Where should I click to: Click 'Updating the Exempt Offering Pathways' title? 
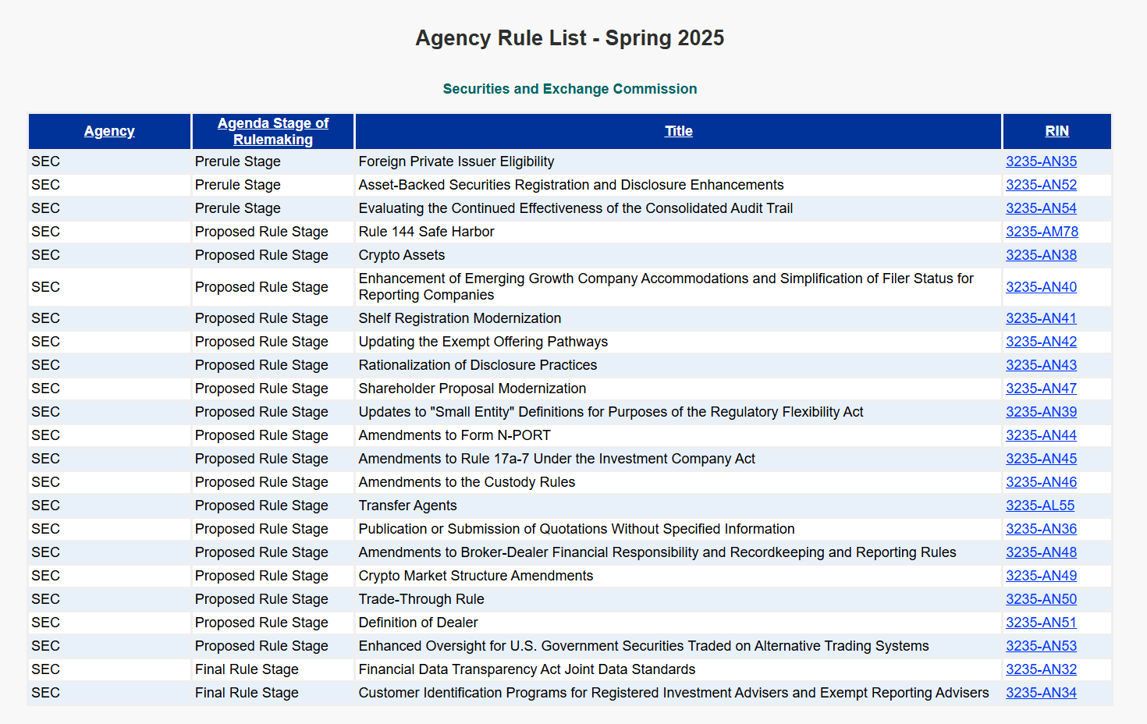point(483,342)
